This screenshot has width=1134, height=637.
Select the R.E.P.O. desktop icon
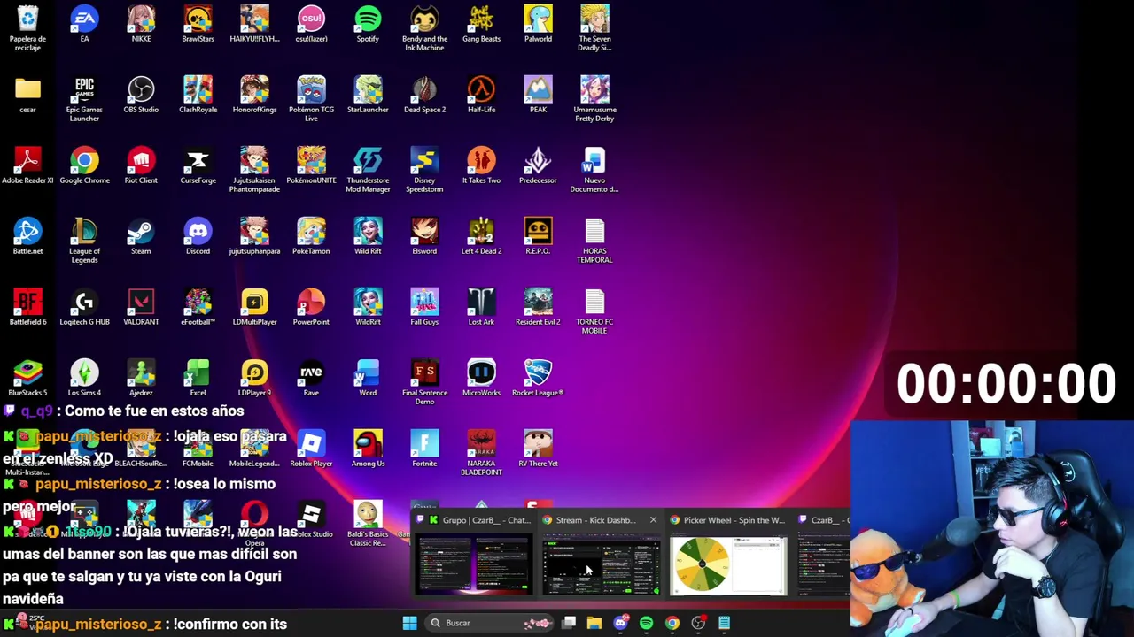click(x=538, y=236)
